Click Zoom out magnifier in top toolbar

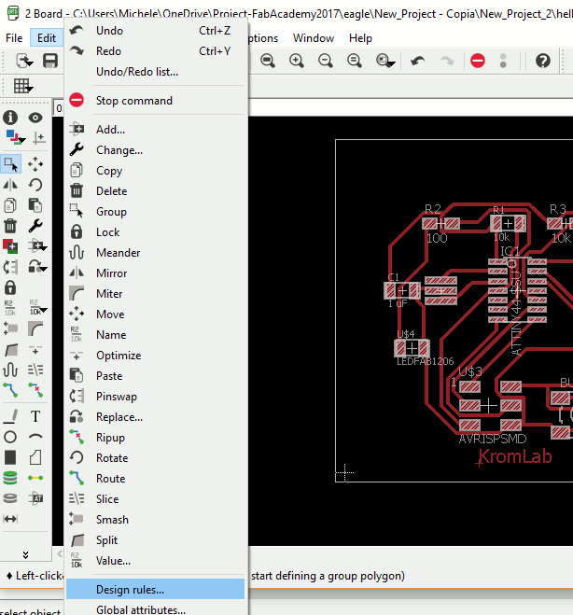coord(326,61)
